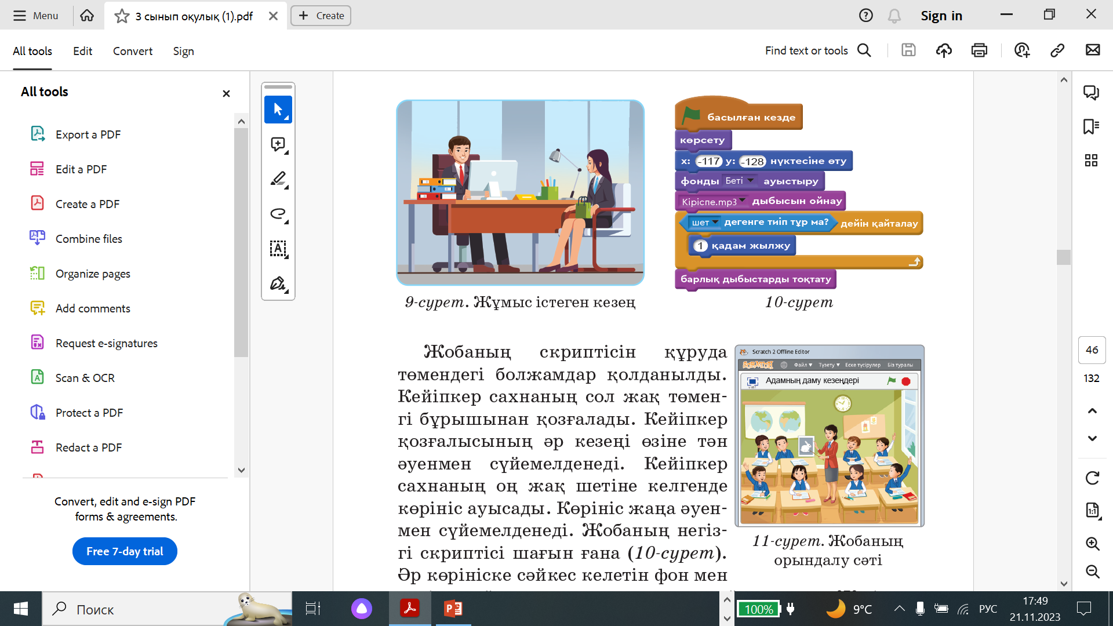Screen dimensions: 1113x626
Task: Click the print icon in toolbar
Action: pyautogui.click(x=979, y=50)
